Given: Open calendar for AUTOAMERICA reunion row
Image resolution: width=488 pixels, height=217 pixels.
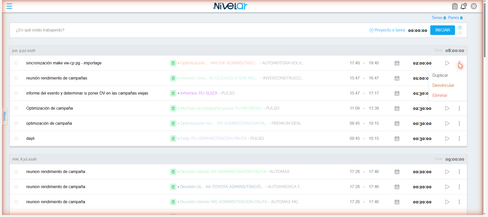Looking at the screenshot, I should [397, 187].
